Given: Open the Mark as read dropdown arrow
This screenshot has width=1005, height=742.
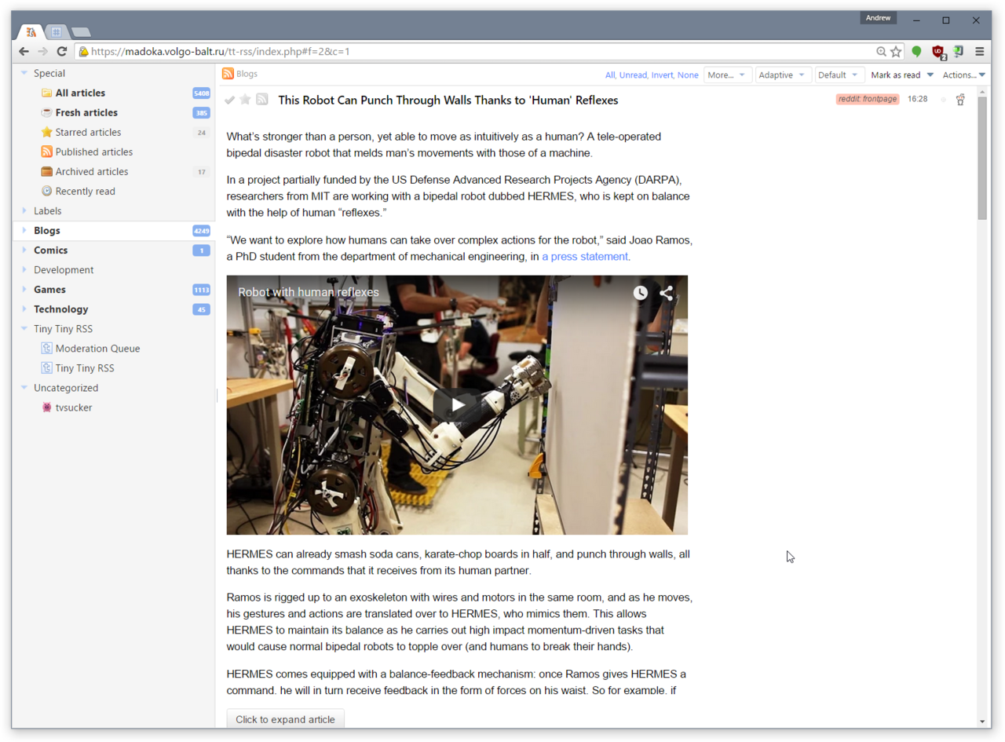Looking at the screenshot, I should click(930, 75).
